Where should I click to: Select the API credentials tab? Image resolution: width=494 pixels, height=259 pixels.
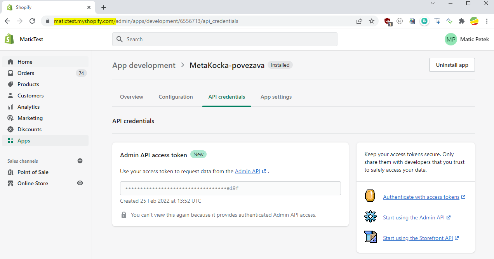227,97
